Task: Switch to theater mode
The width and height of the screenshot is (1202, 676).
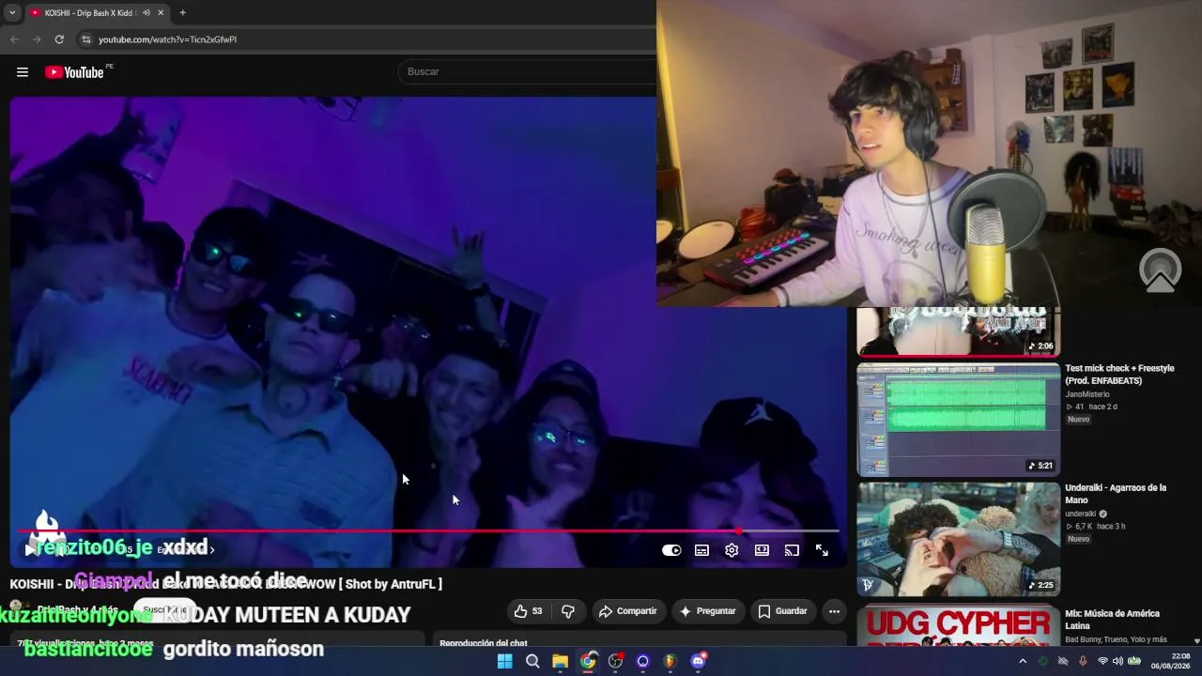Action: click(762, 550)
